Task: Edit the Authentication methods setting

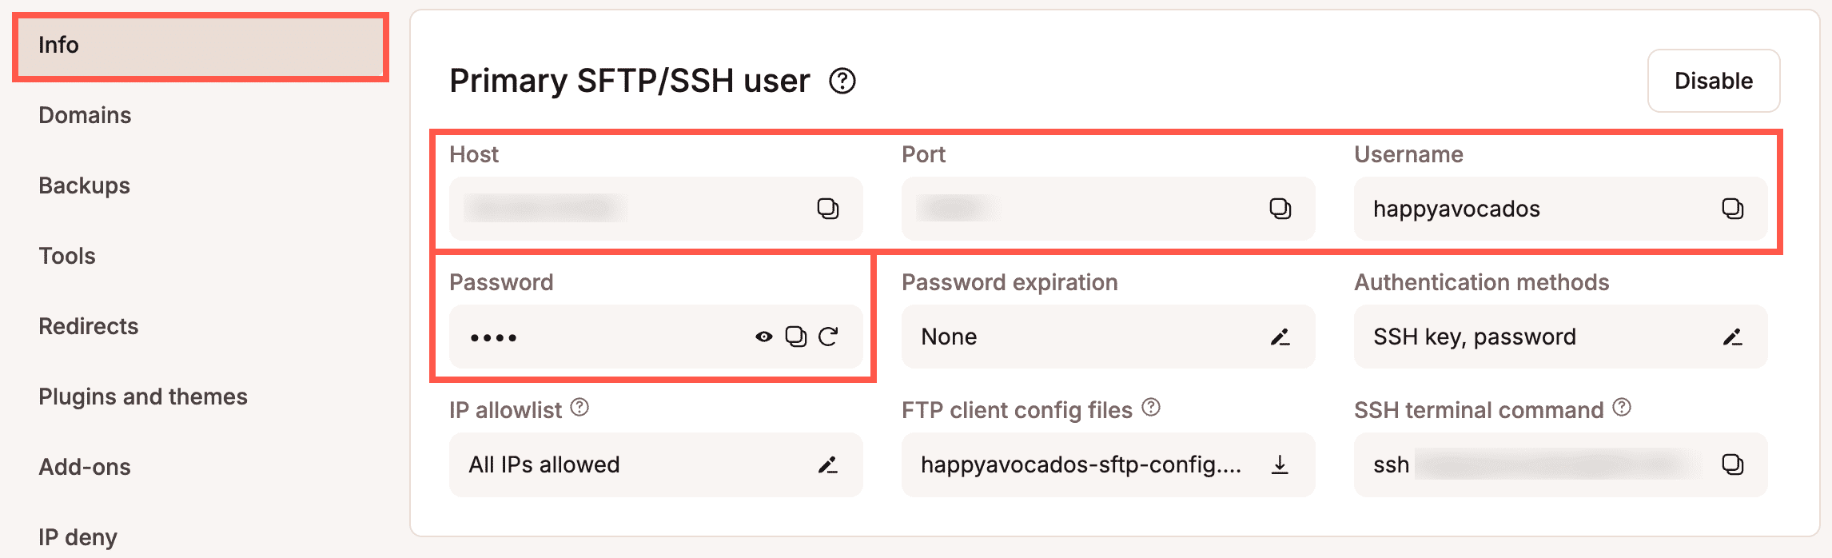Action: point(1734,337)
